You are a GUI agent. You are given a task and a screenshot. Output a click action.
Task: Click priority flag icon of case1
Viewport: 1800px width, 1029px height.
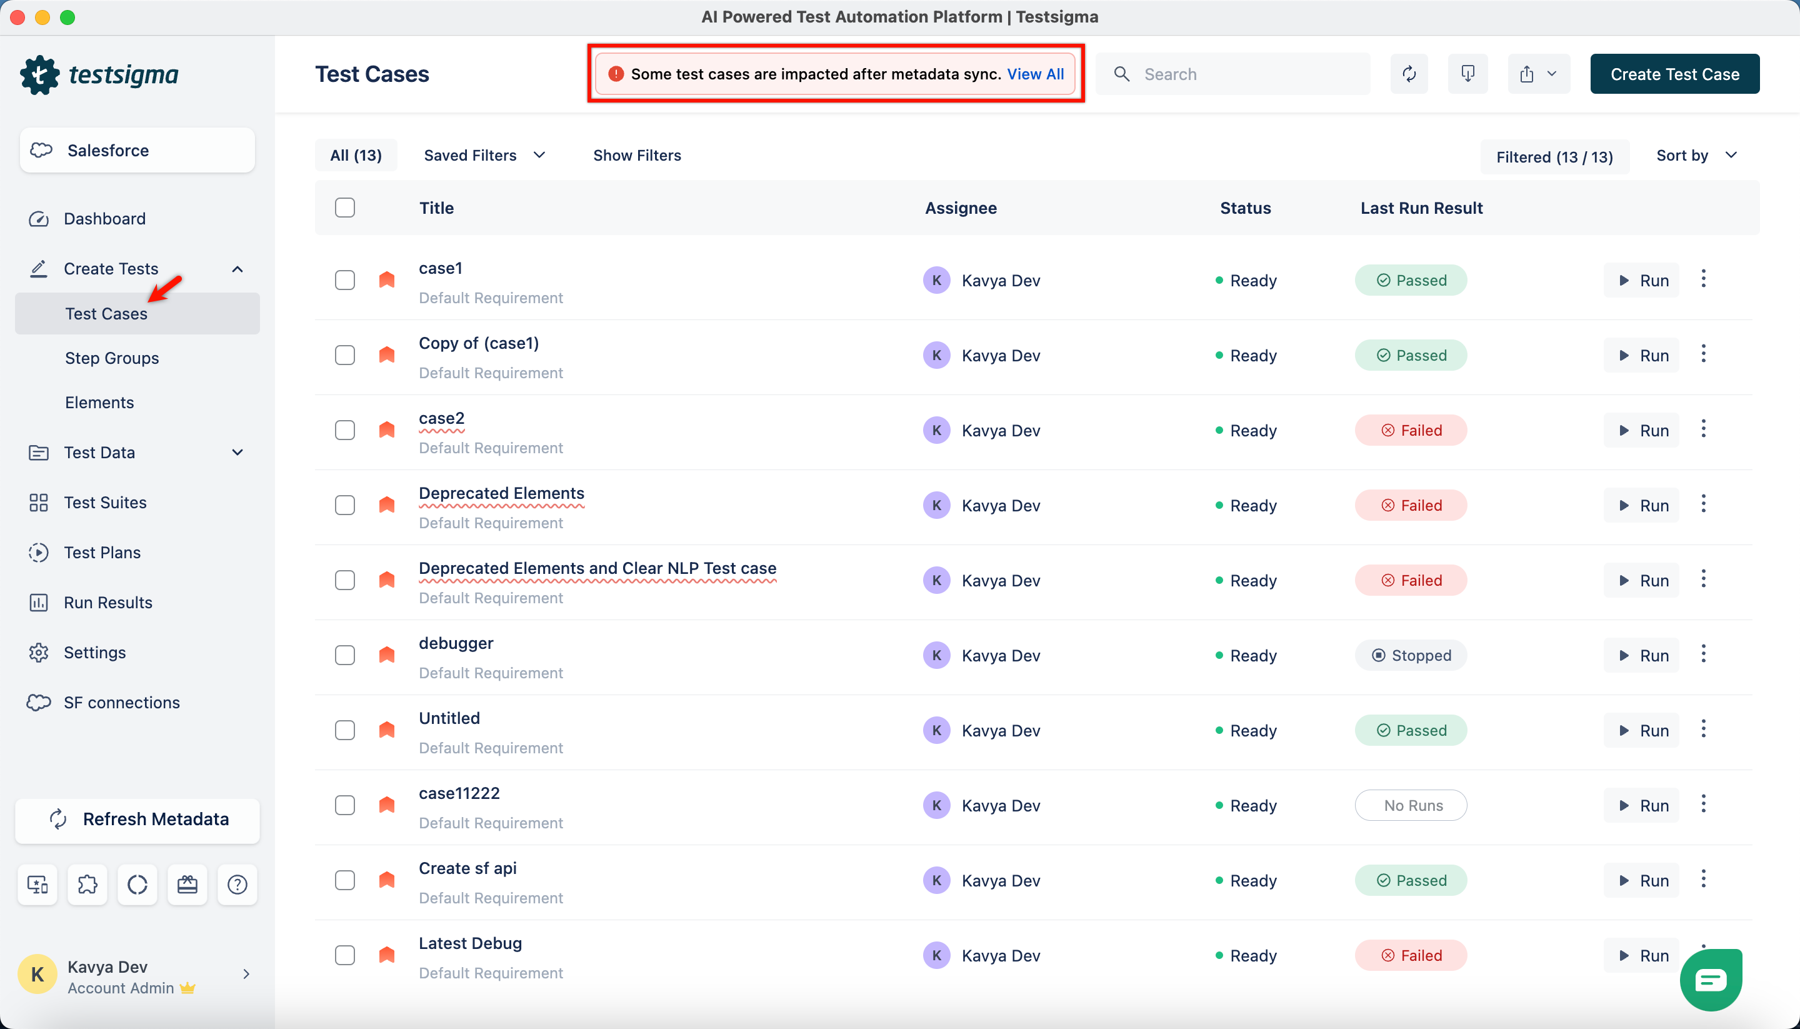tap(386, 280)
